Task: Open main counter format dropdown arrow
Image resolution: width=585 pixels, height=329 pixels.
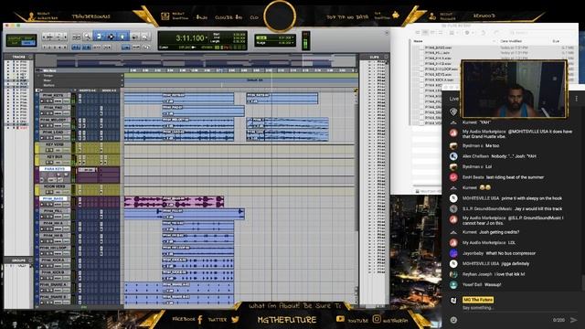Action: [207, 38]
